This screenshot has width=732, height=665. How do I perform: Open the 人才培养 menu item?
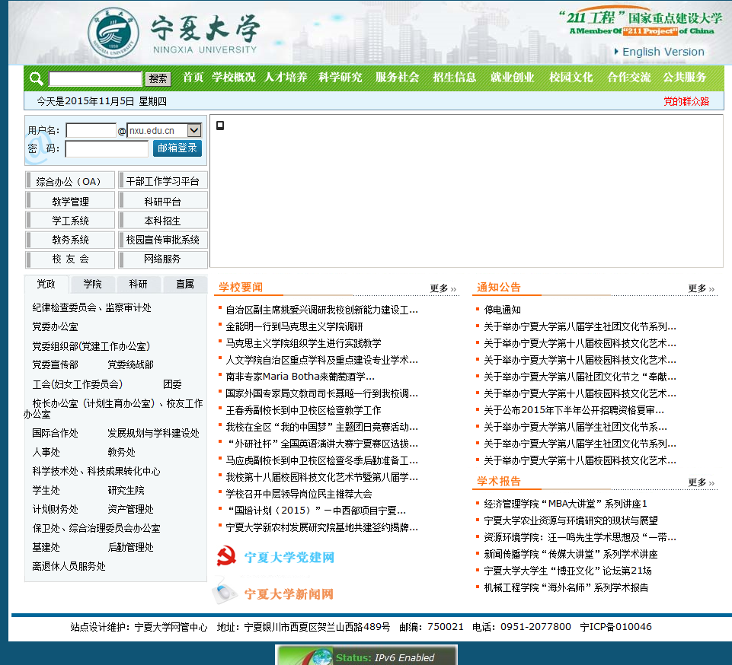point(286,77)
